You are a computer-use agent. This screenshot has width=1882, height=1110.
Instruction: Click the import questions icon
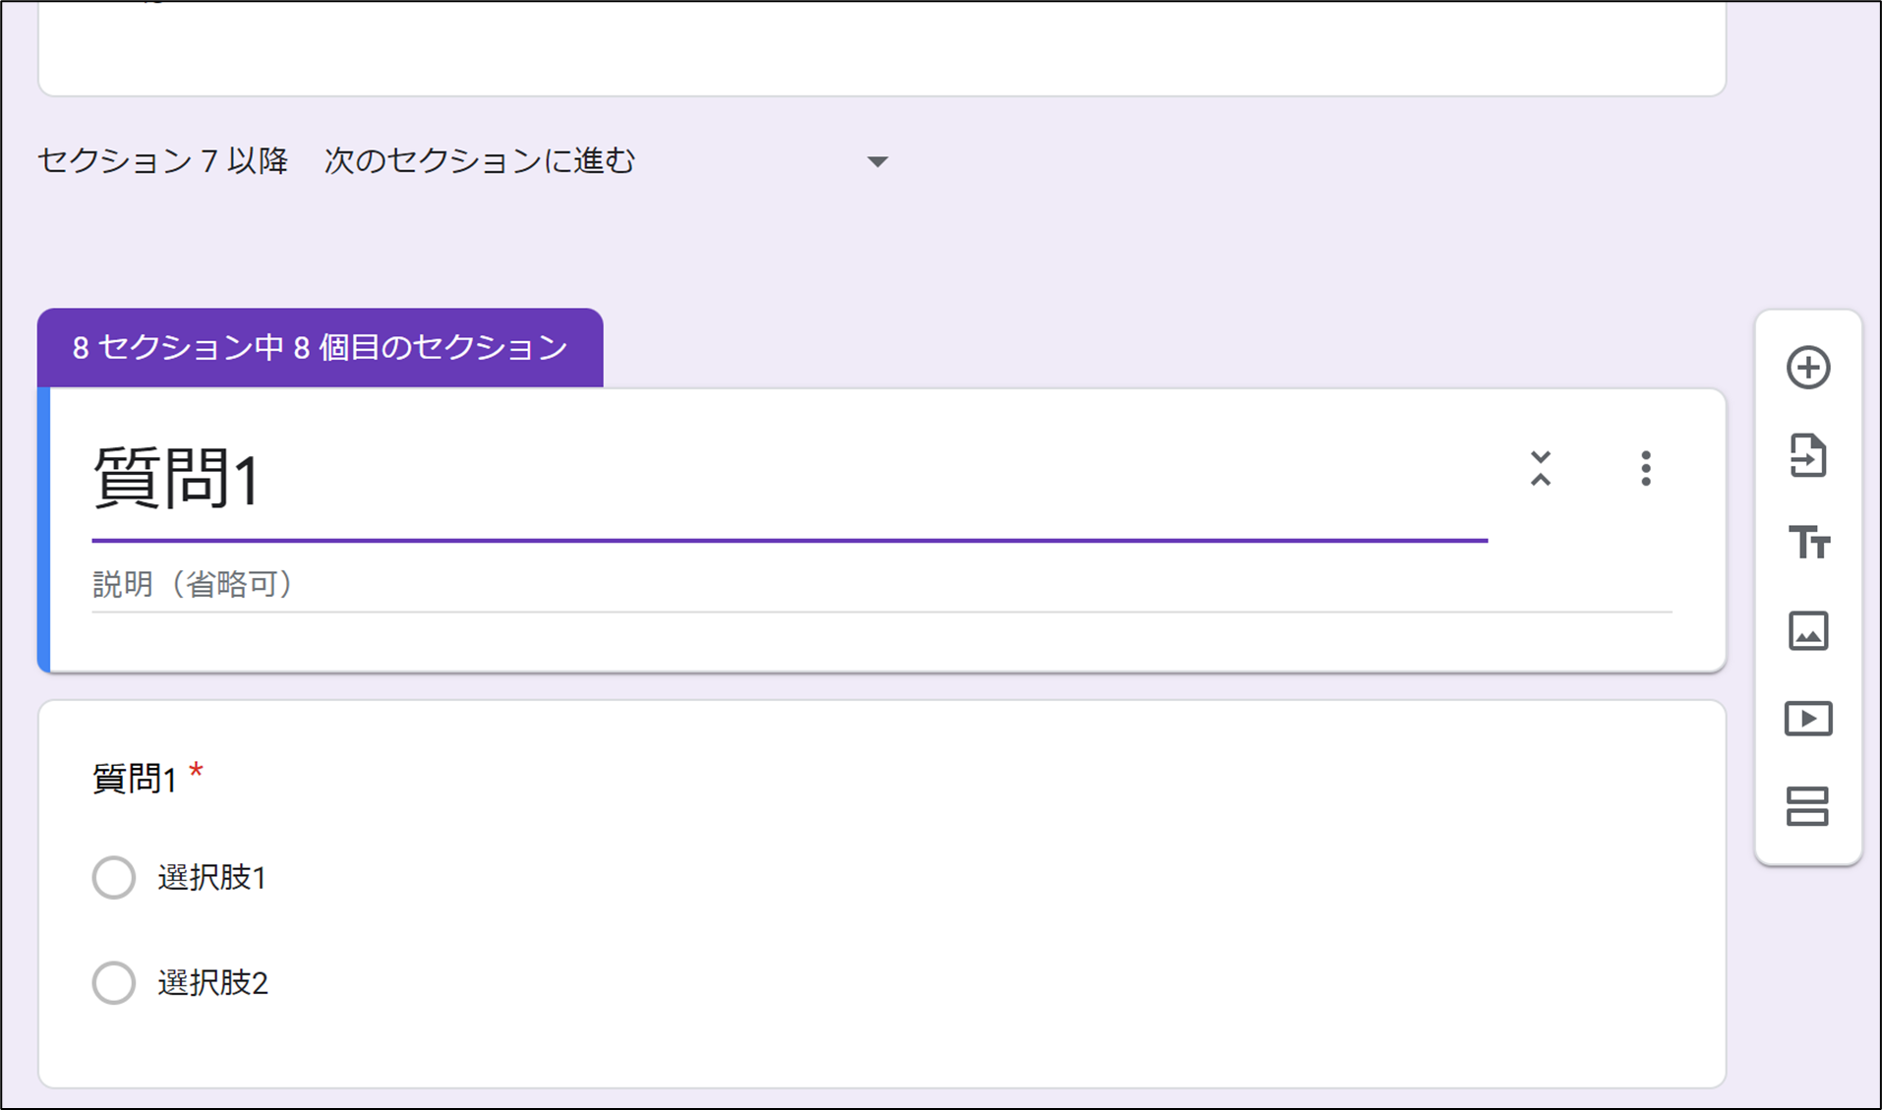coord(1807,455)
